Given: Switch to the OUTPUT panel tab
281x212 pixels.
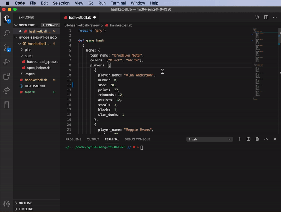Looking at the screenshot, I should pos(93,139).
